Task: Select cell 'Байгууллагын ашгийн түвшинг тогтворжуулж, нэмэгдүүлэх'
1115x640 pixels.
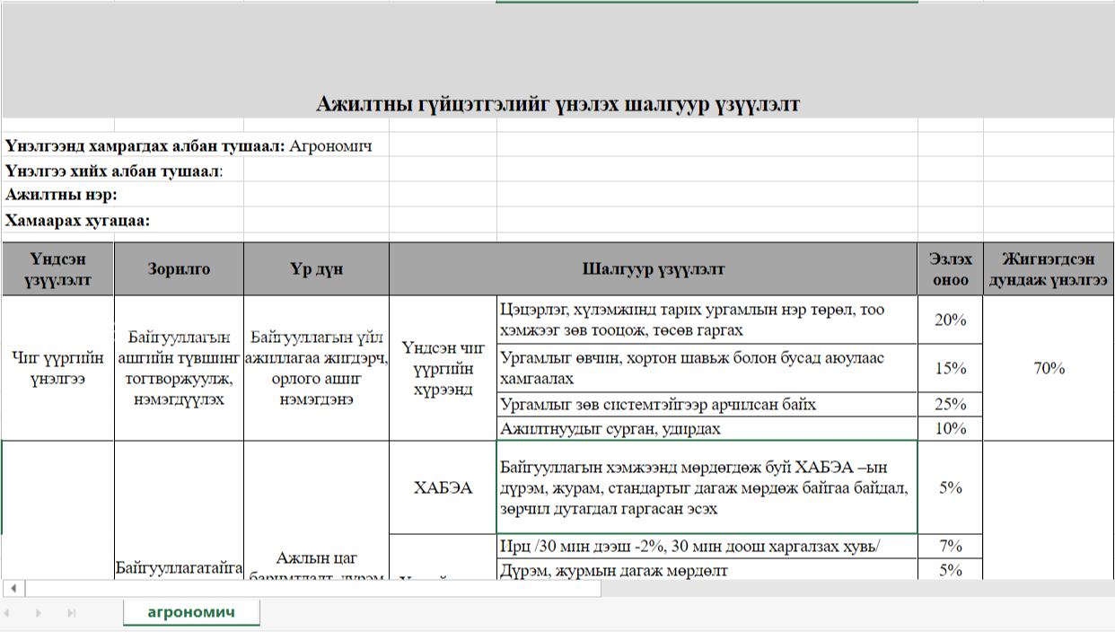Action: point(179,368)
